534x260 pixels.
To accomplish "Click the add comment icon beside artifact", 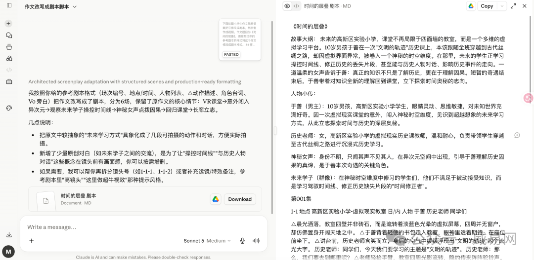I will pos(517,135).
